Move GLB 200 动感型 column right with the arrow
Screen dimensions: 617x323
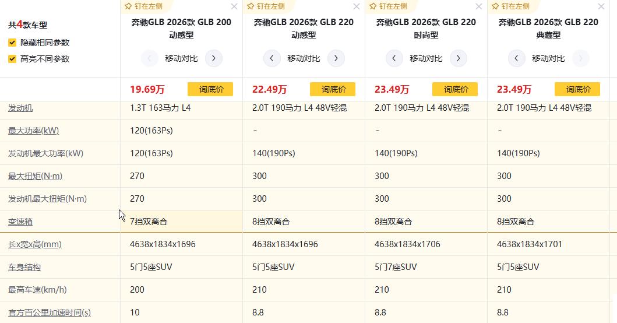[214, 58]
